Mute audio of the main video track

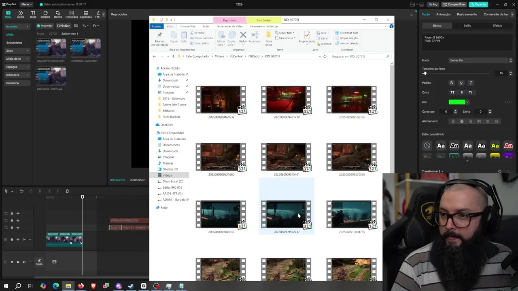tap(24, 240)
